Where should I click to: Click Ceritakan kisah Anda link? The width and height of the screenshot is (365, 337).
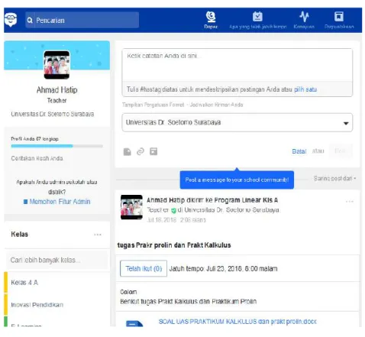[37, 158]
